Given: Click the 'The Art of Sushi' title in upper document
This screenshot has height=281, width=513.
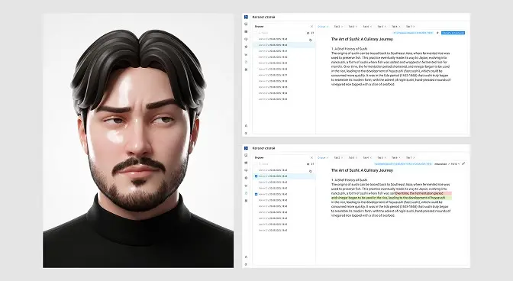Looking at the screenshot, I should coord(362,39).
